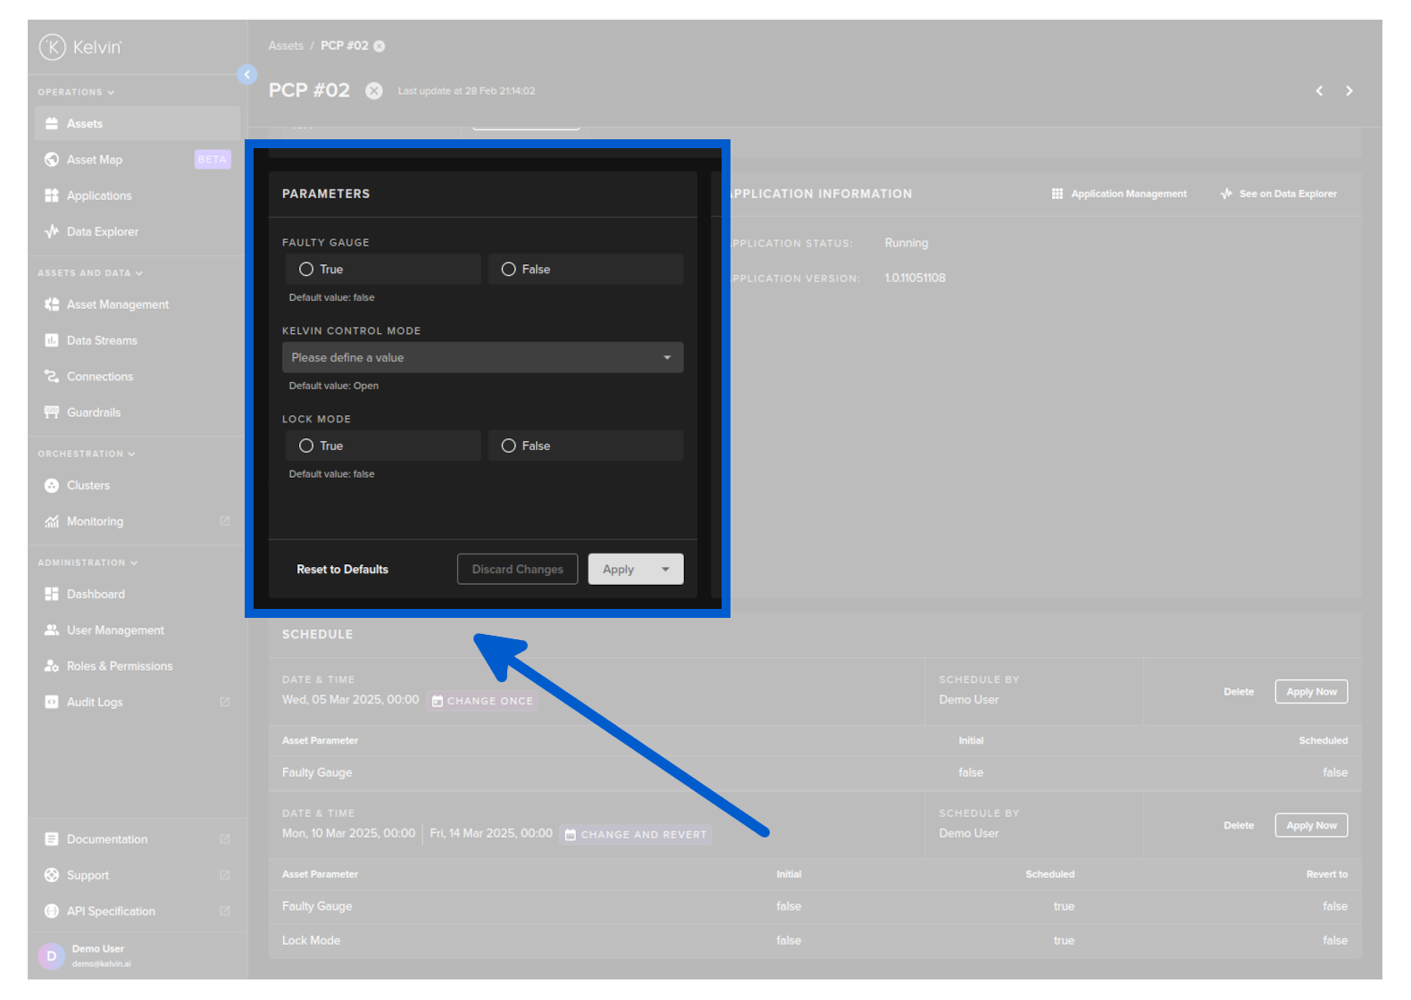Click Reset to Defaults
1411x1000 pixels.
point(342,570)
